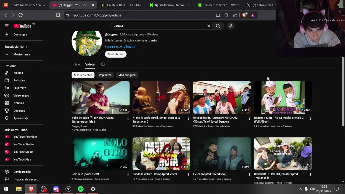Open options menu for Rolo otro video
Image resolution: width=345 pixels, height=194 pixels.
(x=128, y=175)
